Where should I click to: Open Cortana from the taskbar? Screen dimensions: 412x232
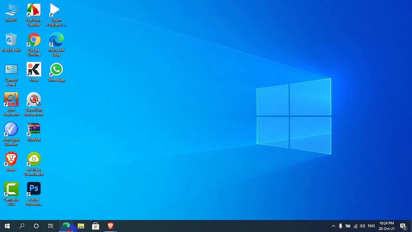[x=36, y=226]
